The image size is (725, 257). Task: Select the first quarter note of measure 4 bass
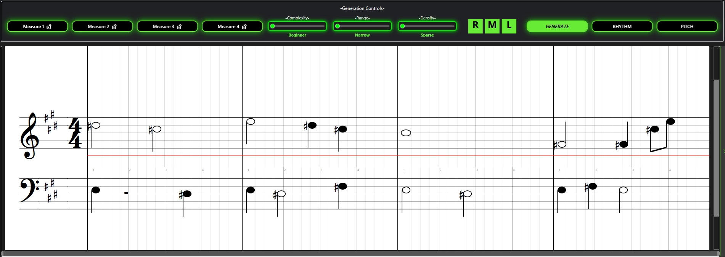click(x=562, y=190)
